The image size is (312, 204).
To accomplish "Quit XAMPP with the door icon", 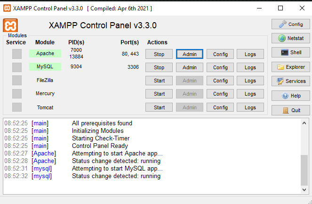I will [291, 110].
